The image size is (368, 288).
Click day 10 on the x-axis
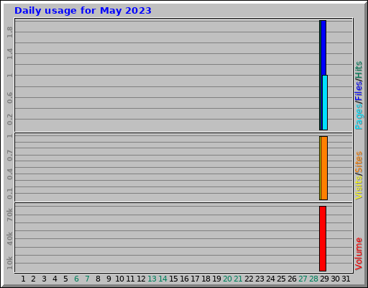(119, 279)
